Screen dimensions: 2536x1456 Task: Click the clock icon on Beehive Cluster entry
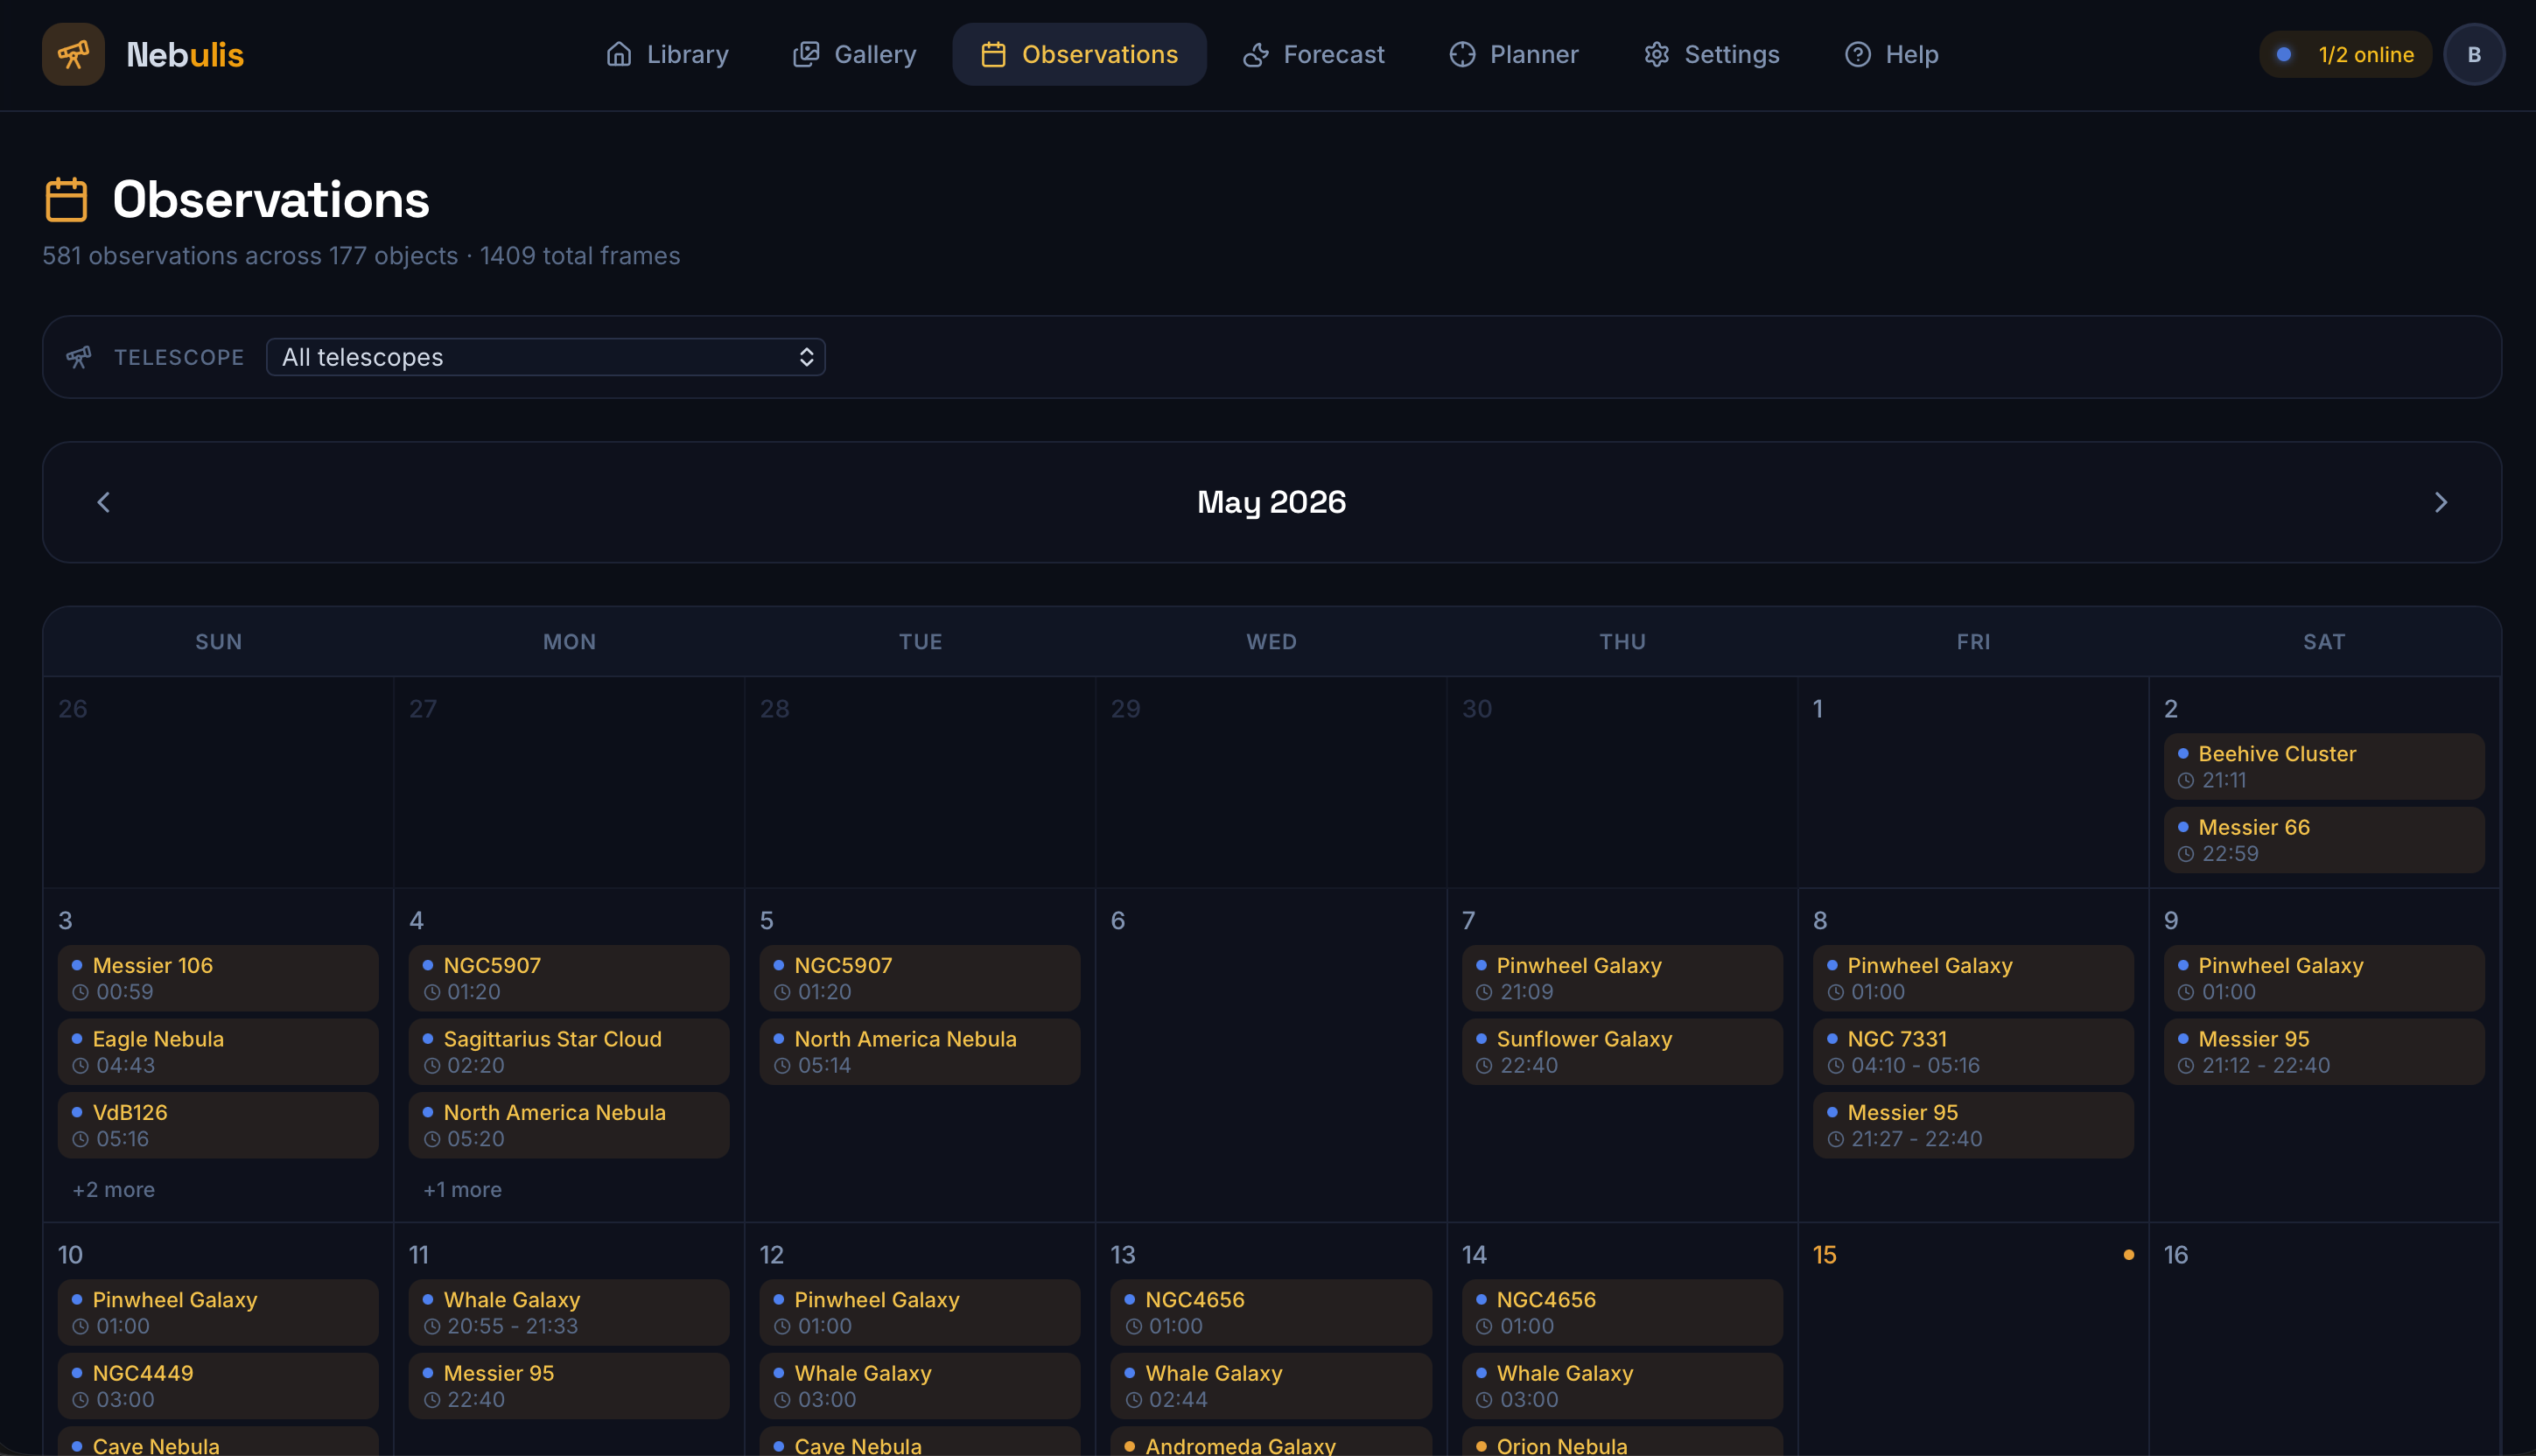pyautogui.click(x=2186, y=780)
